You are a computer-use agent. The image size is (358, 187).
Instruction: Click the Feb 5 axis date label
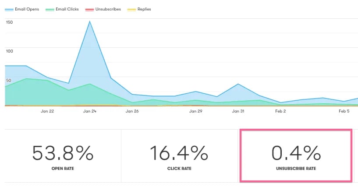344,111
